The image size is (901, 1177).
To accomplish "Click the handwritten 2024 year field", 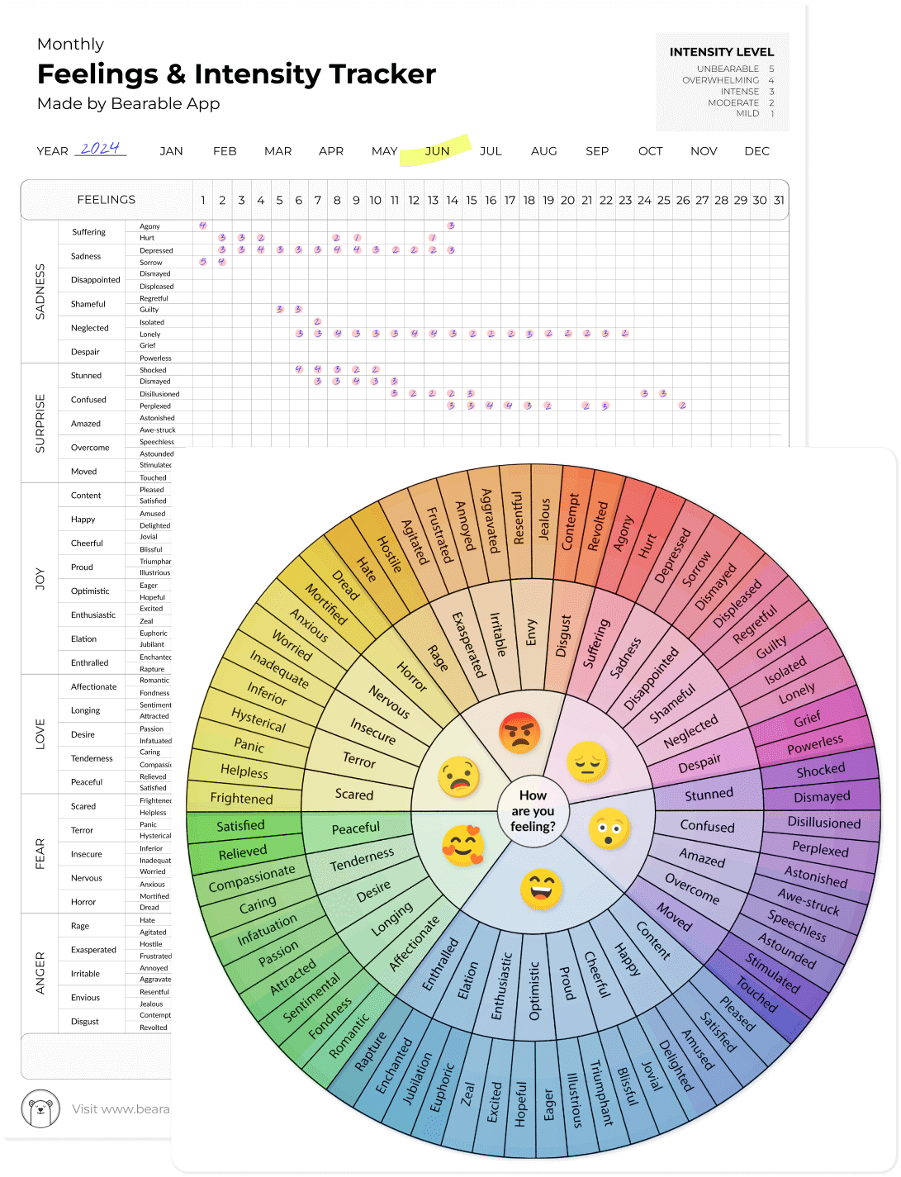I will (101, 149).
